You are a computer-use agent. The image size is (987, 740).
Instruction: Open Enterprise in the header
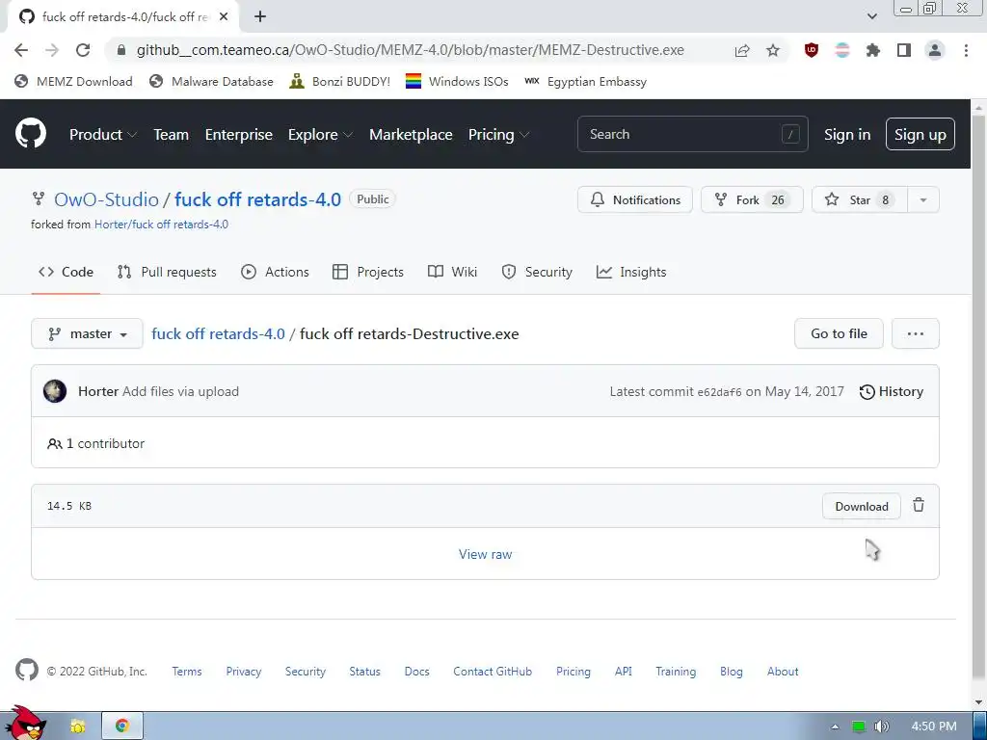click(x=239, y=135)
